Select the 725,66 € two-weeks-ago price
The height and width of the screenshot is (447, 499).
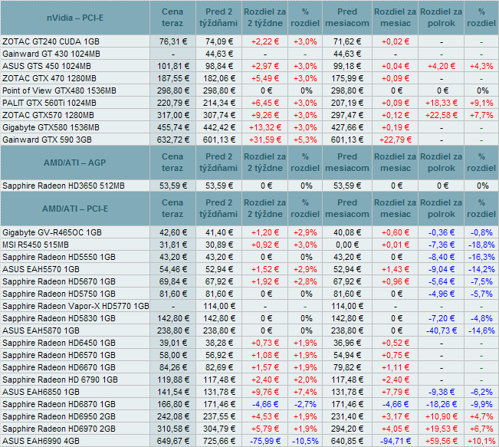(219, 441)
